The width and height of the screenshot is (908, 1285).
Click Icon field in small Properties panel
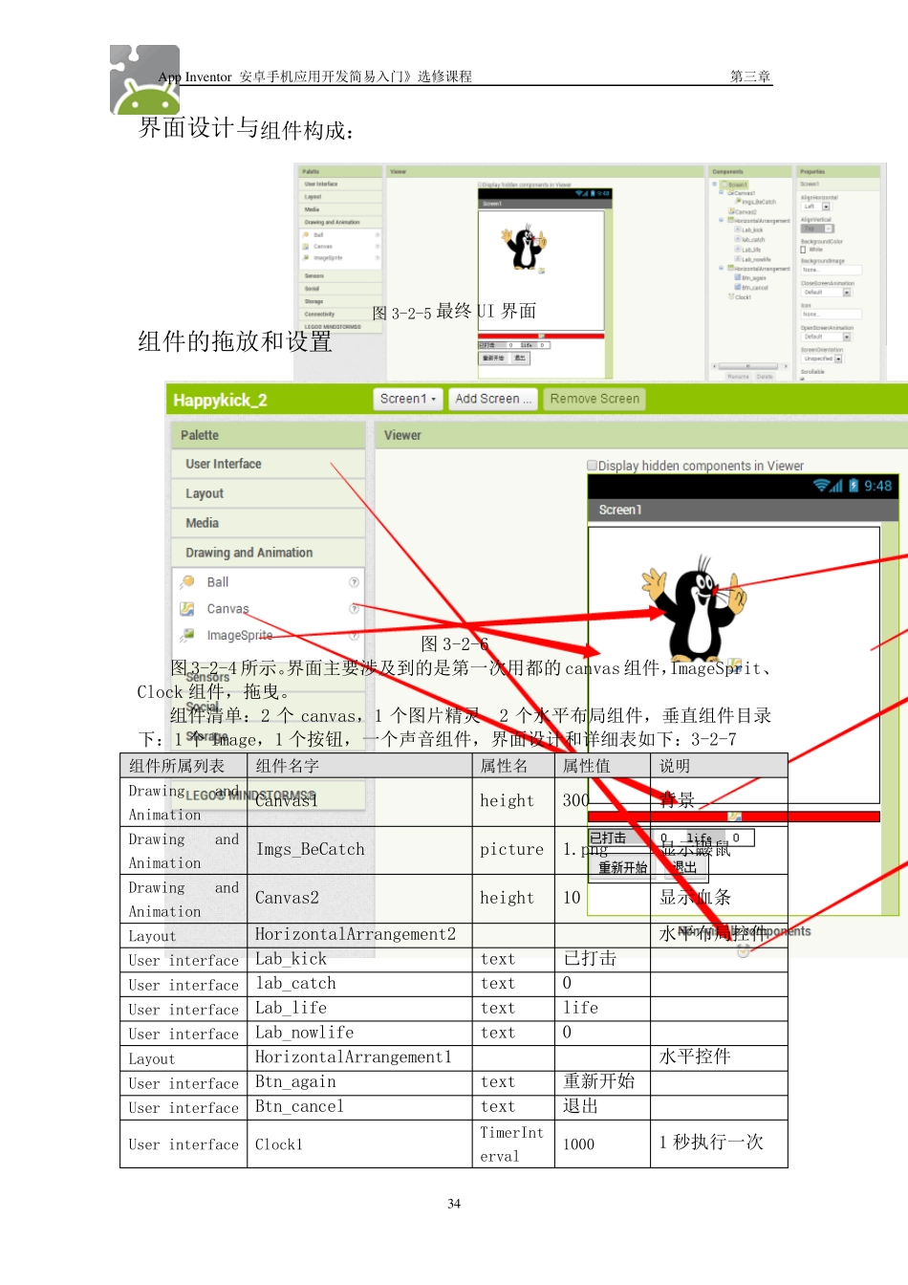coord(831,315)
